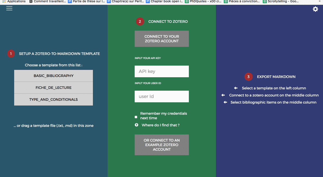Open Chapitre(s) sur Perit... bookmark
Image resolution: width=323 pixels, height=177 pixels.
(x=125, y=1)
